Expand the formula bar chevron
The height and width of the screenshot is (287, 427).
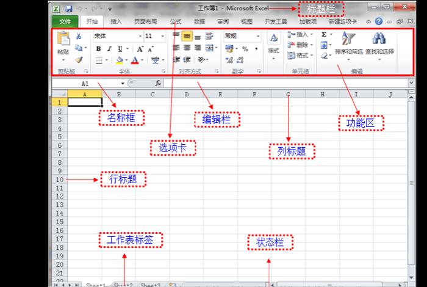point(411,82)
